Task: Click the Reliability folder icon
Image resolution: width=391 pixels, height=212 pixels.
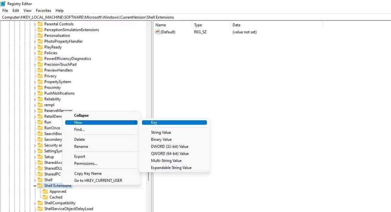Action: (x=41, y=99)
